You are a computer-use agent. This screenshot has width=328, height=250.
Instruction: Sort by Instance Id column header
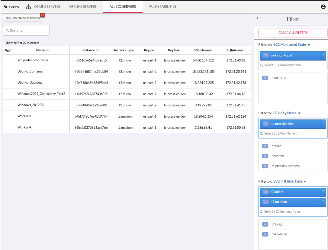coord(90,50)
